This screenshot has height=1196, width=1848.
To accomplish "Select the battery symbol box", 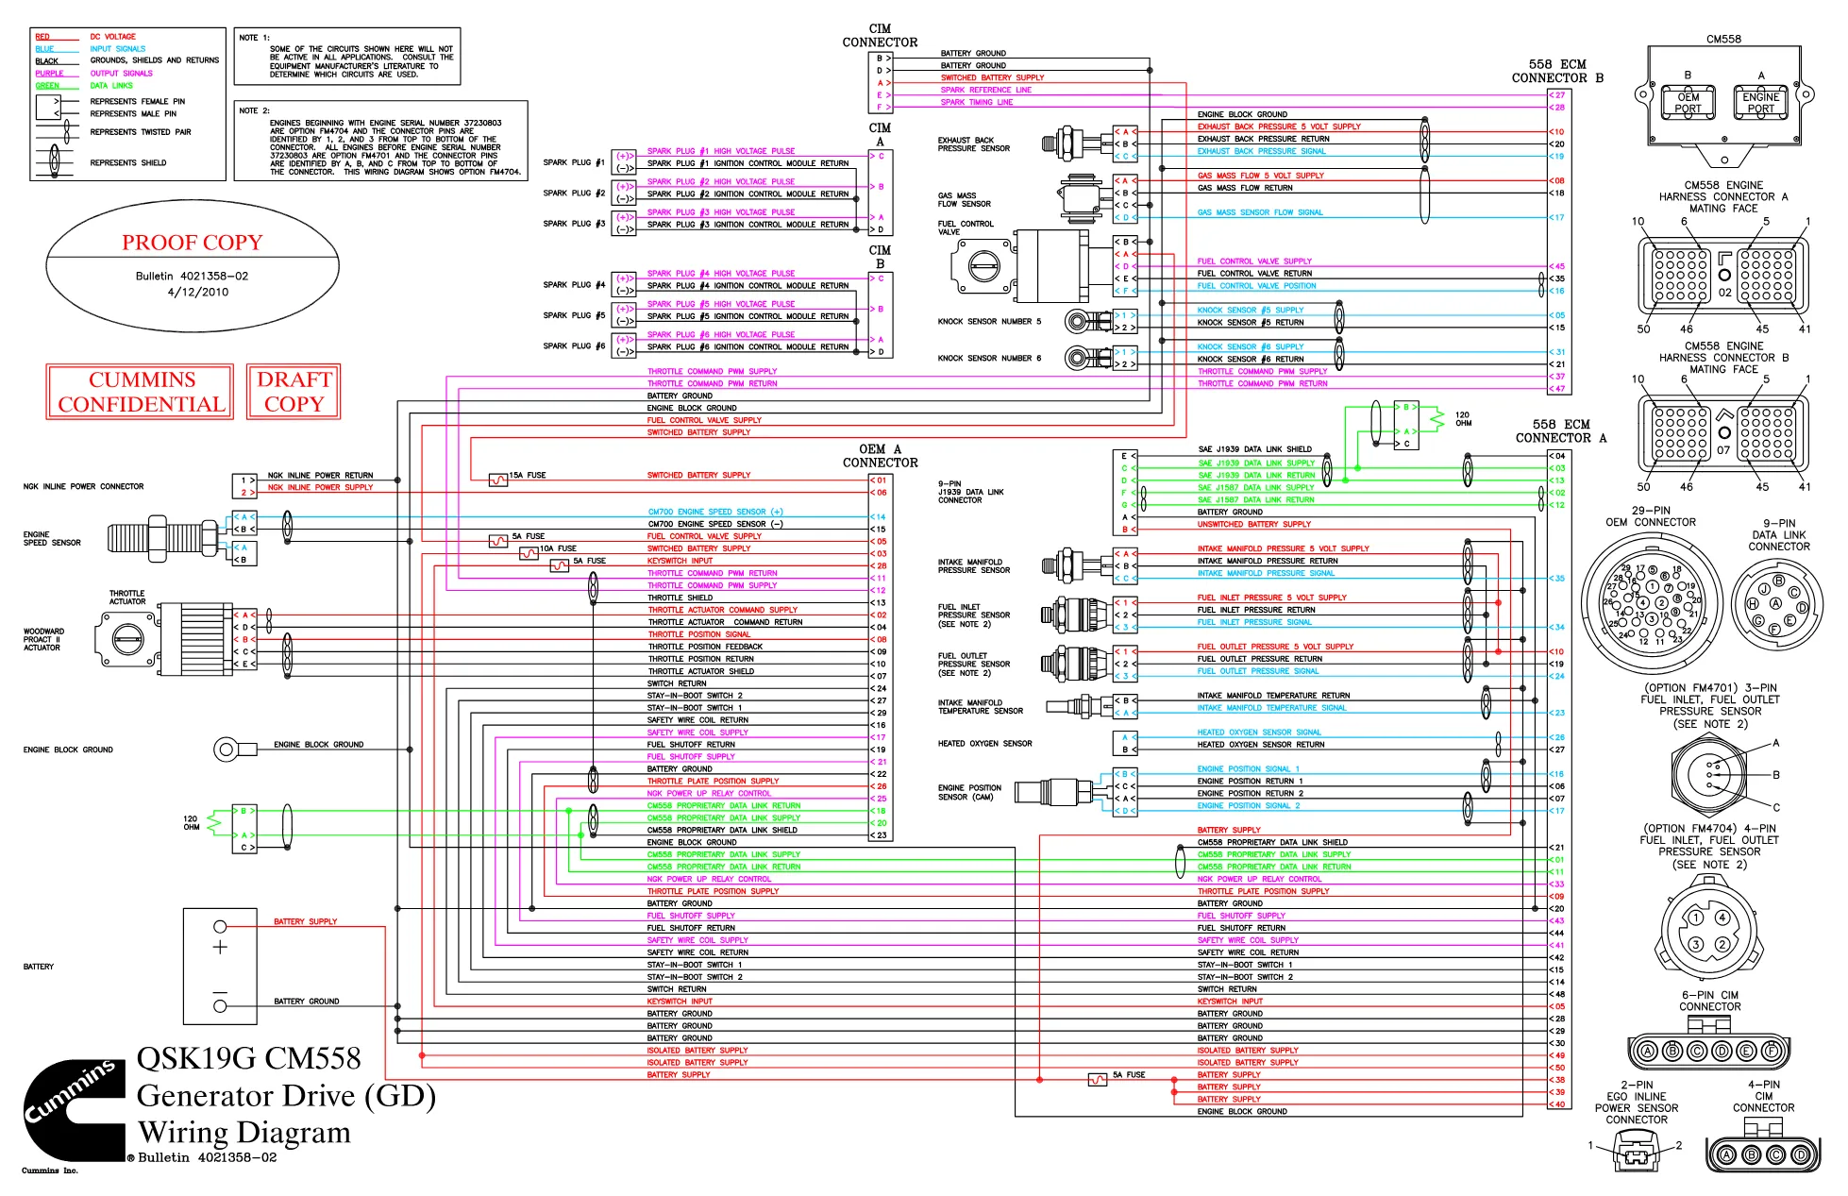I will pos(220,967).
